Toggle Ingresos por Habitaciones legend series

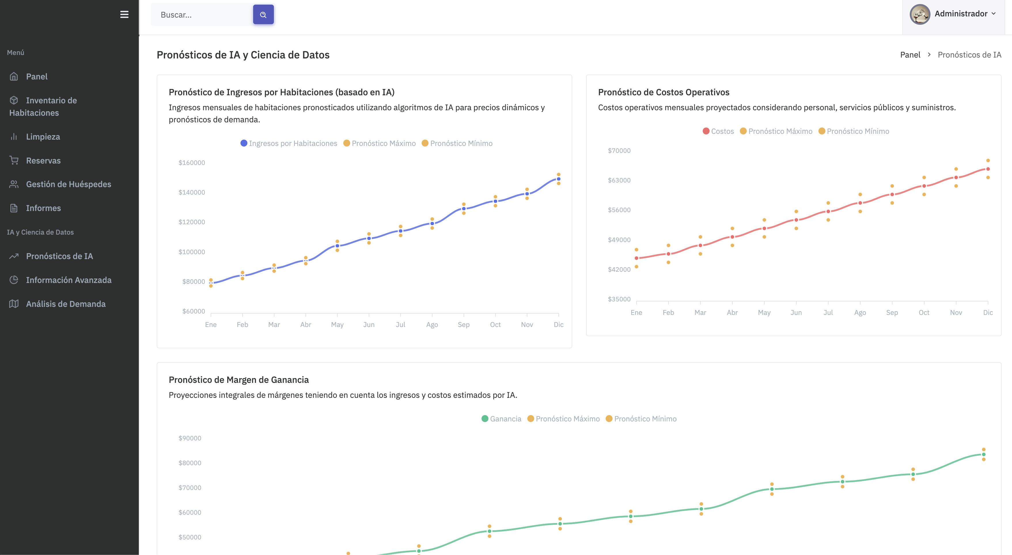coord(289,143)
